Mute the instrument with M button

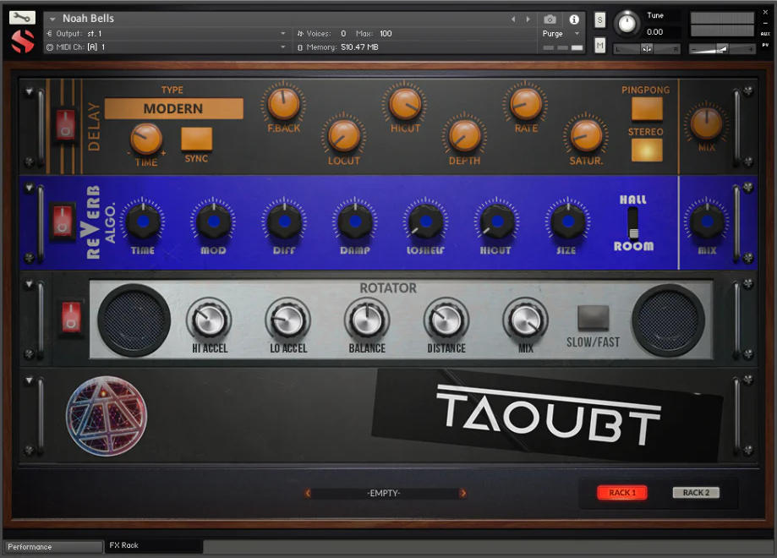599,45
